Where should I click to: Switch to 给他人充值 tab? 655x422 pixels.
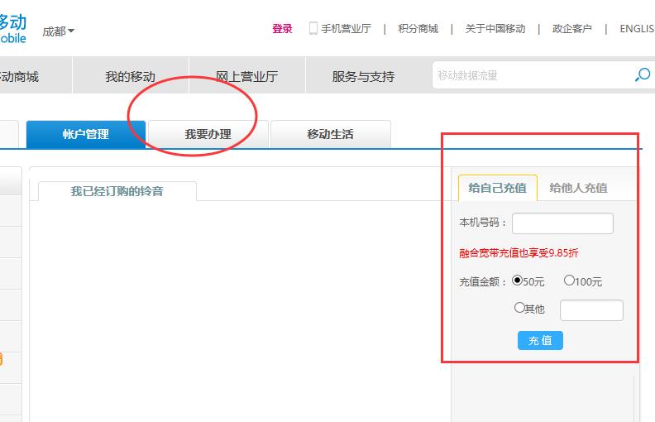(578, 188)
